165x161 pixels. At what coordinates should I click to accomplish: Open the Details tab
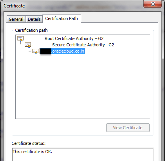(x=34, y=19)
